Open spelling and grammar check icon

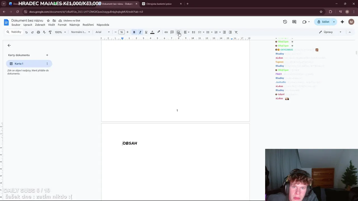pyautogui.click(x=44, y=32)
